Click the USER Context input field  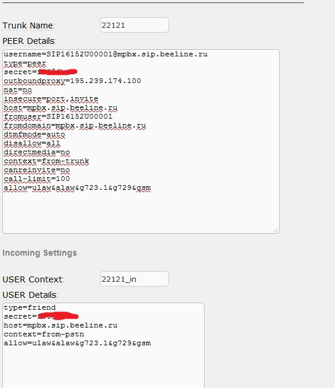click(x=135, y=279)
